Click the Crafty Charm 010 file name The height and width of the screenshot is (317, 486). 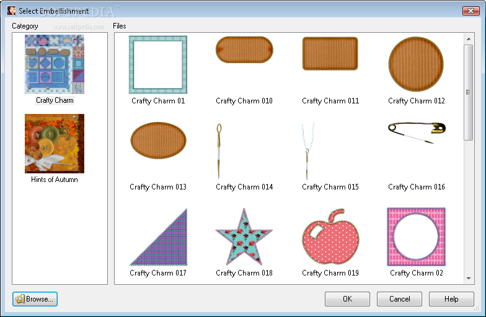pos(244,101)
